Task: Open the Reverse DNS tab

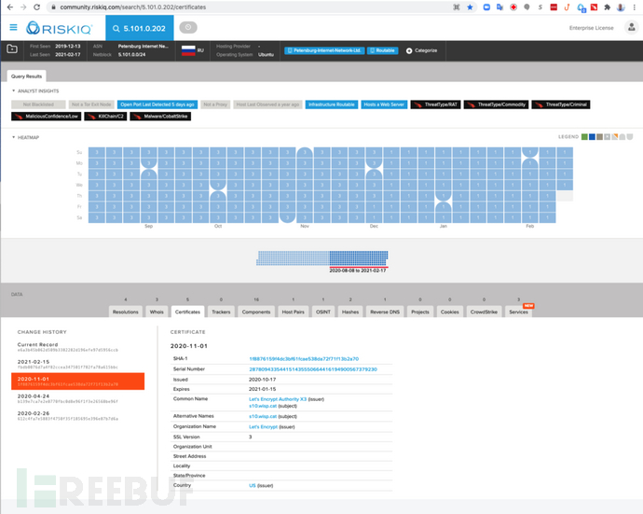Action: click(385, 312)
